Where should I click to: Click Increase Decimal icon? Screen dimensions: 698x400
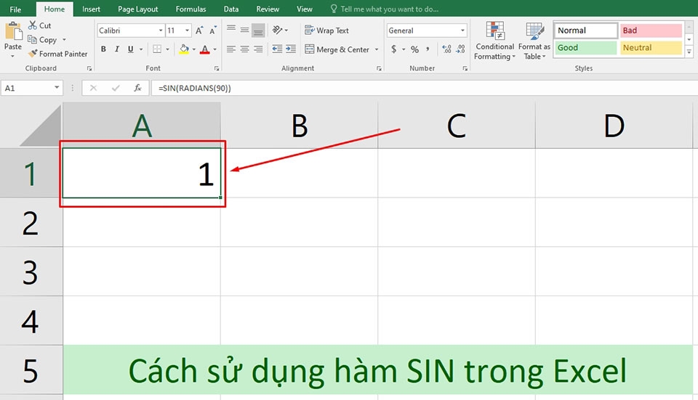(447, 49)
